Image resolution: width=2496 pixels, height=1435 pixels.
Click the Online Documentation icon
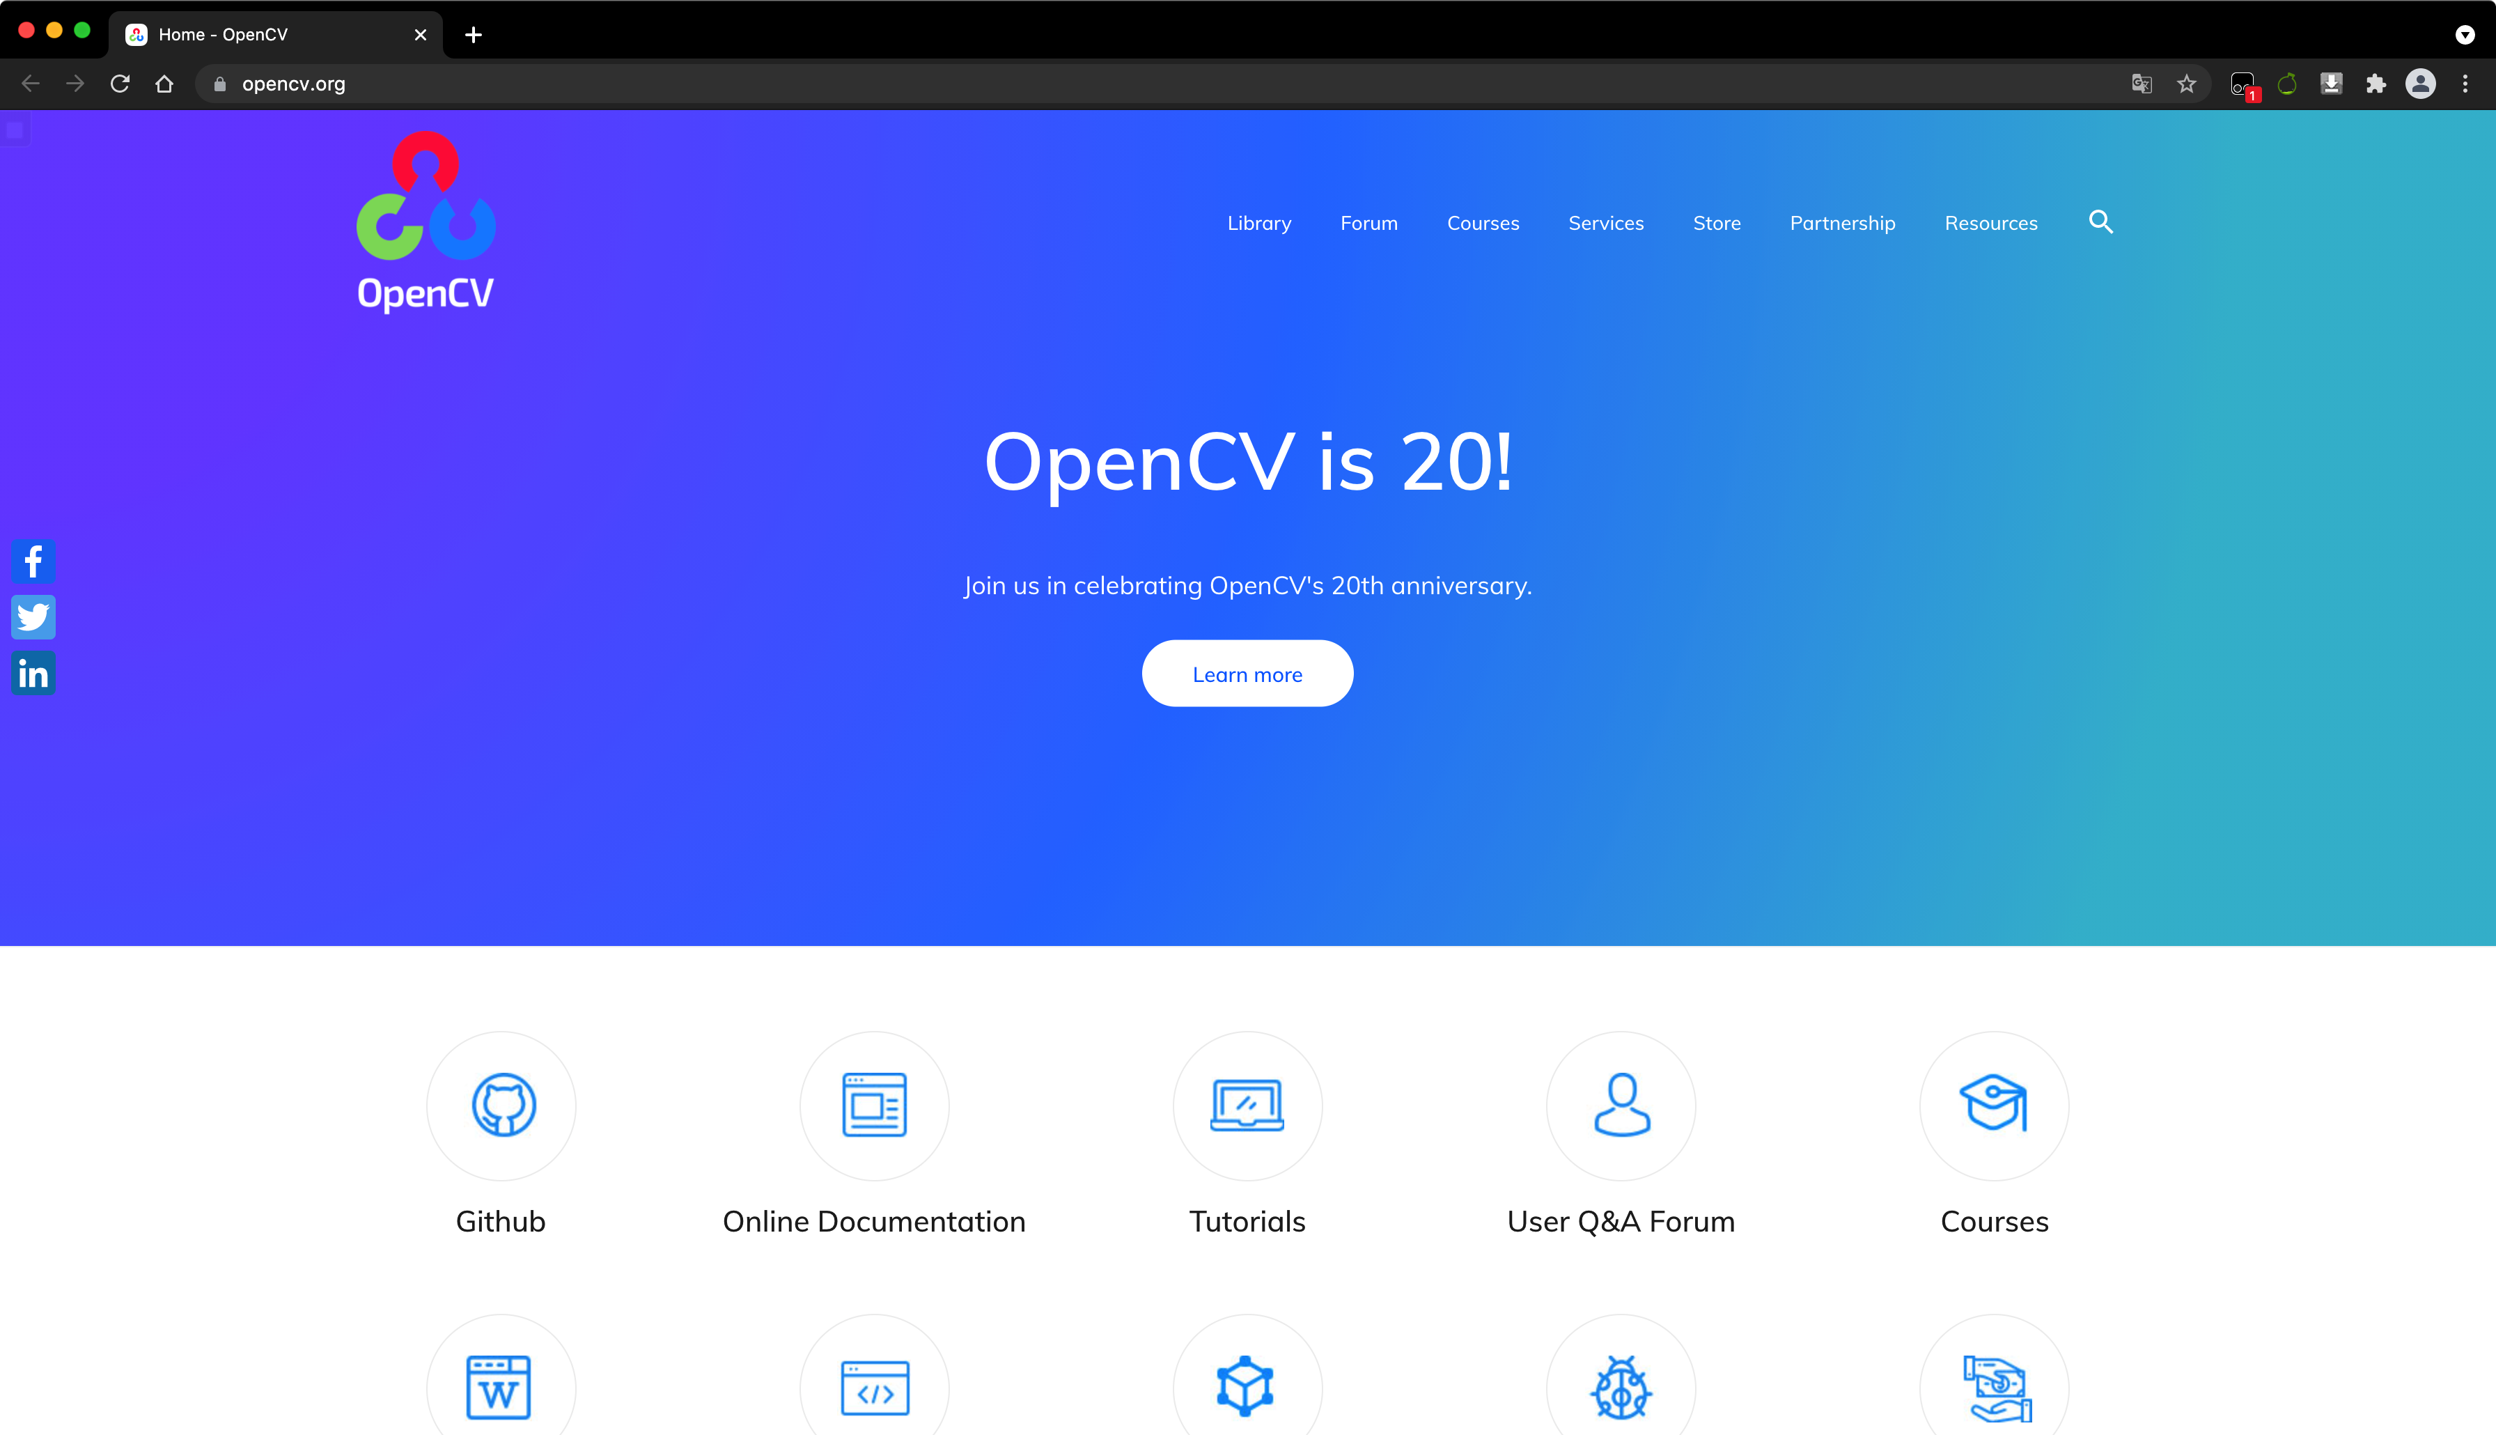pyautogui.click(x=874, y=1104)
